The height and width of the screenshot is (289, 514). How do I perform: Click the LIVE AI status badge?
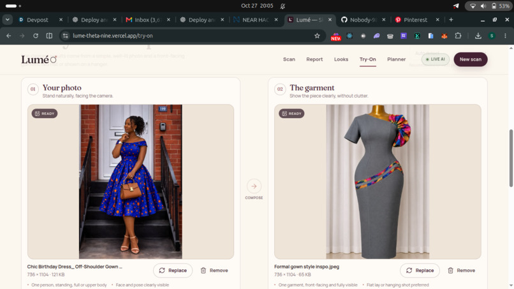436,59
